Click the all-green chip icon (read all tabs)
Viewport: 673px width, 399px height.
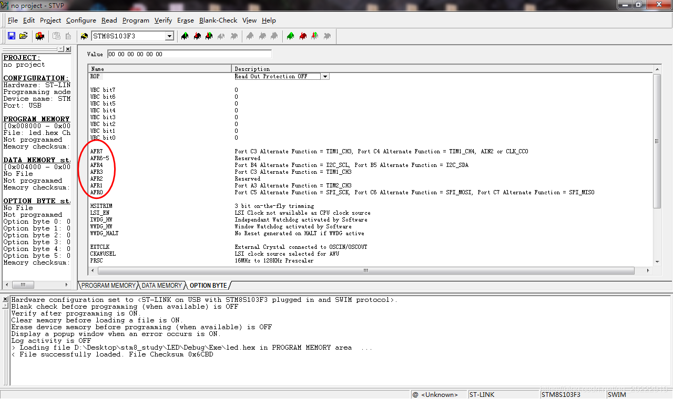tap(290, 36)
